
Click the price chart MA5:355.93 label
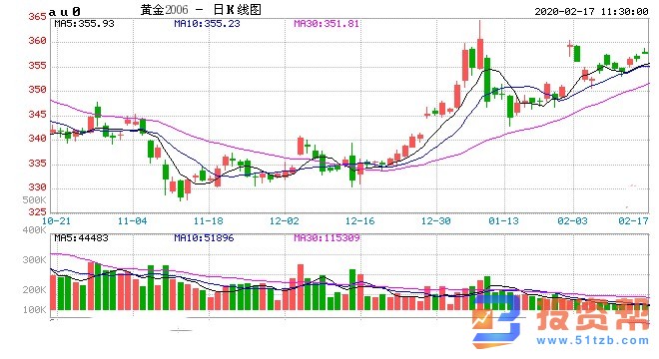coord(84,24)
